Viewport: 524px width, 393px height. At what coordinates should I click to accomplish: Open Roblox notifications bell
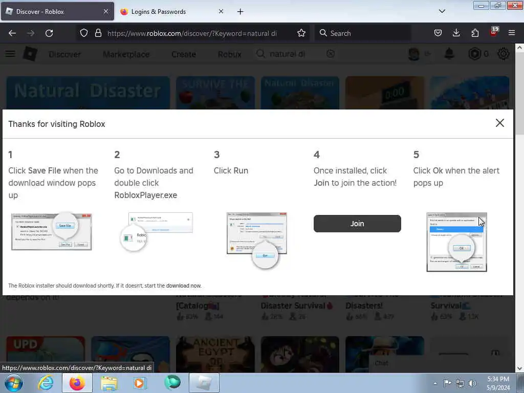coord(449,54)
